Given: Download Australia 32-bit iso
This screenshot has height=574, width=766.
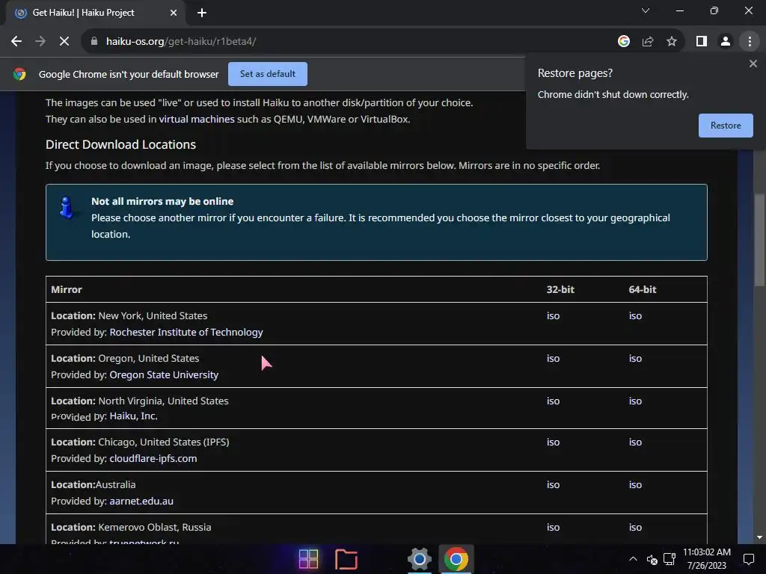Looking at the screenshot, I should coord(553,484).
